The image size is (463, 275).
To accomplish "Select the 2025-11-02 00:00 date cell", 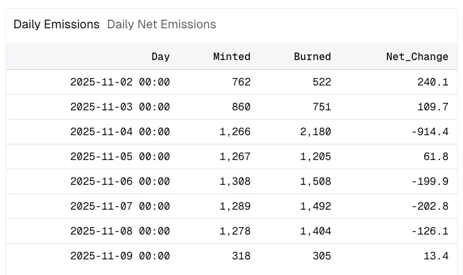I will click(x=120, y=82).
